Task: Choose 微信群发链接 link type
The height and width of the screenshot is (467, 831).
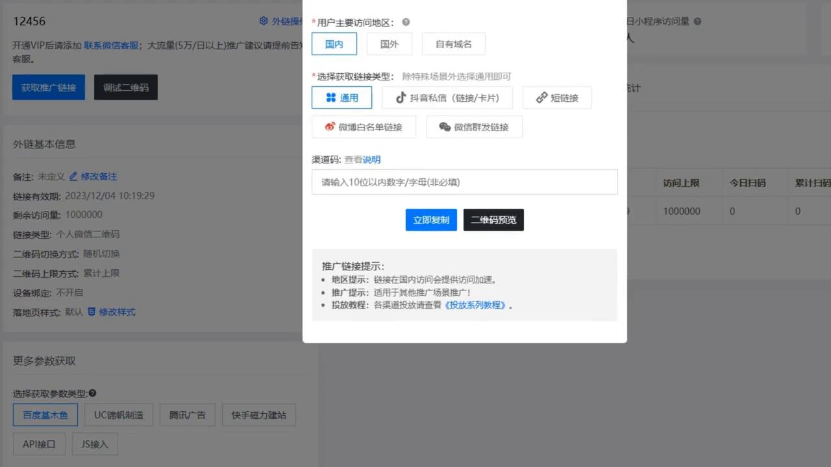Action: tap(474, 127)
